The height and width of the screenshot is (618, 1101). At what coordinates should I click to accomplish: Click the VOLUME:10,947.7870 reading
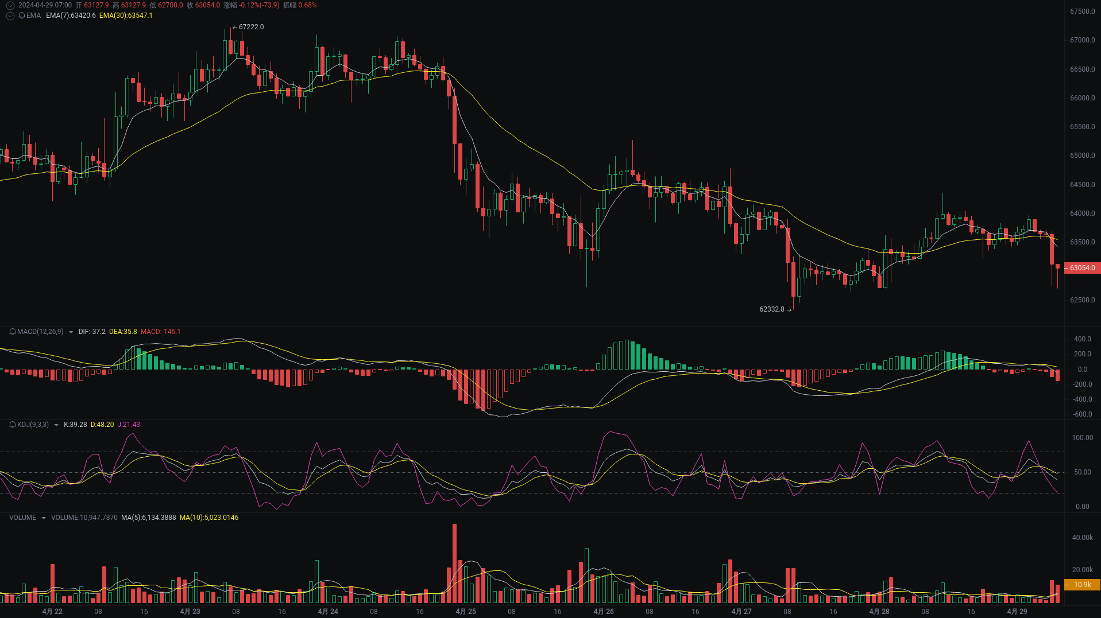(x=84, y=518)
